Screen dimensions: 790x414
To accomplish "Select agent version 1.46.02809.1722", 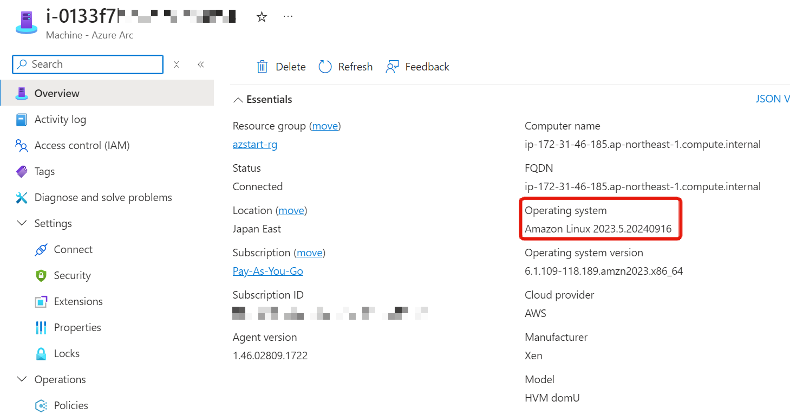I will coord(270,355).
